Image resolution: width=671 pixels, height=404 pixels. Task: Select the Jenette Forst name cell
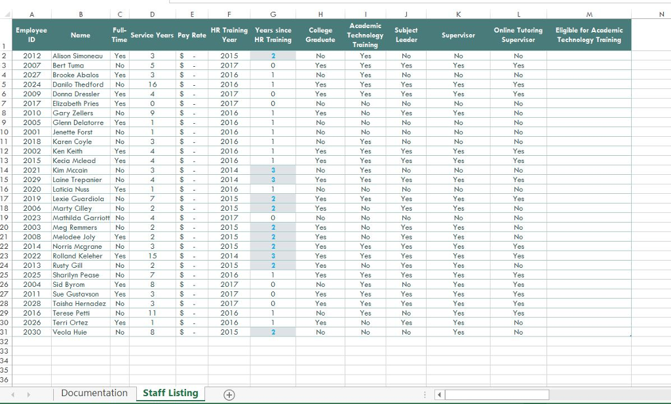coord(81,132)
